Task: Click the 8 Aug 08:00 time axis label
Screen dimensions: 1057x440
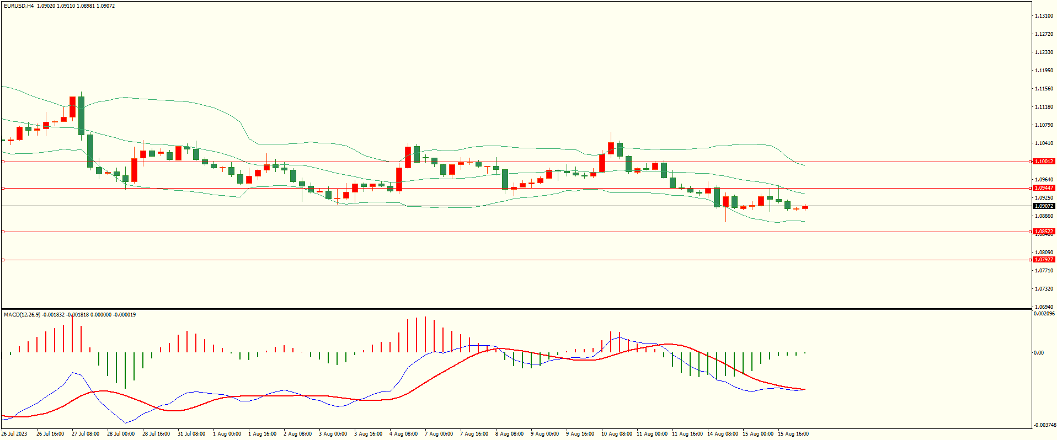Action: [x=509, y=434]
